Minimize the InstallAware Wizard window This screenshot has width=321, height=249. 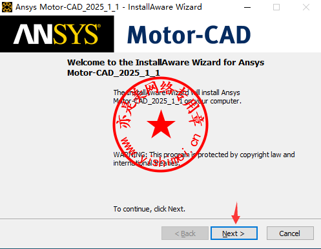(x=247, y=7)
